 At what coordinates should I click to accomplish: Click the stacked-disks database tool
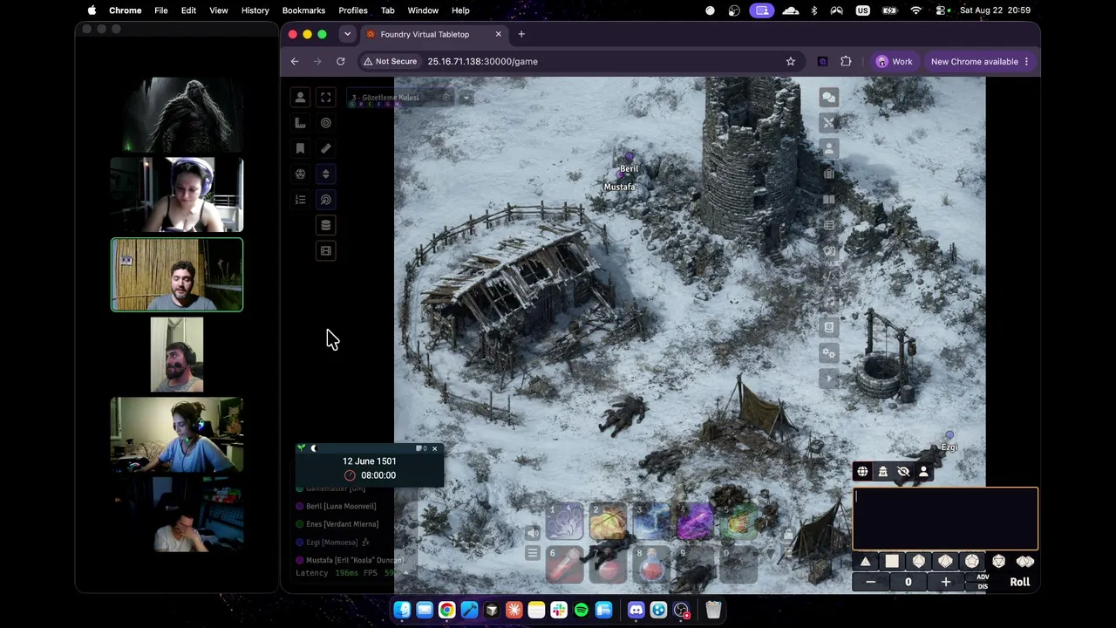[x=326, y=225]
